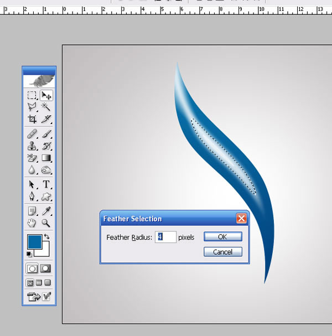Switch to Standard editing mode
Viewport: 332px width, 336px height.
coord(32,268)
